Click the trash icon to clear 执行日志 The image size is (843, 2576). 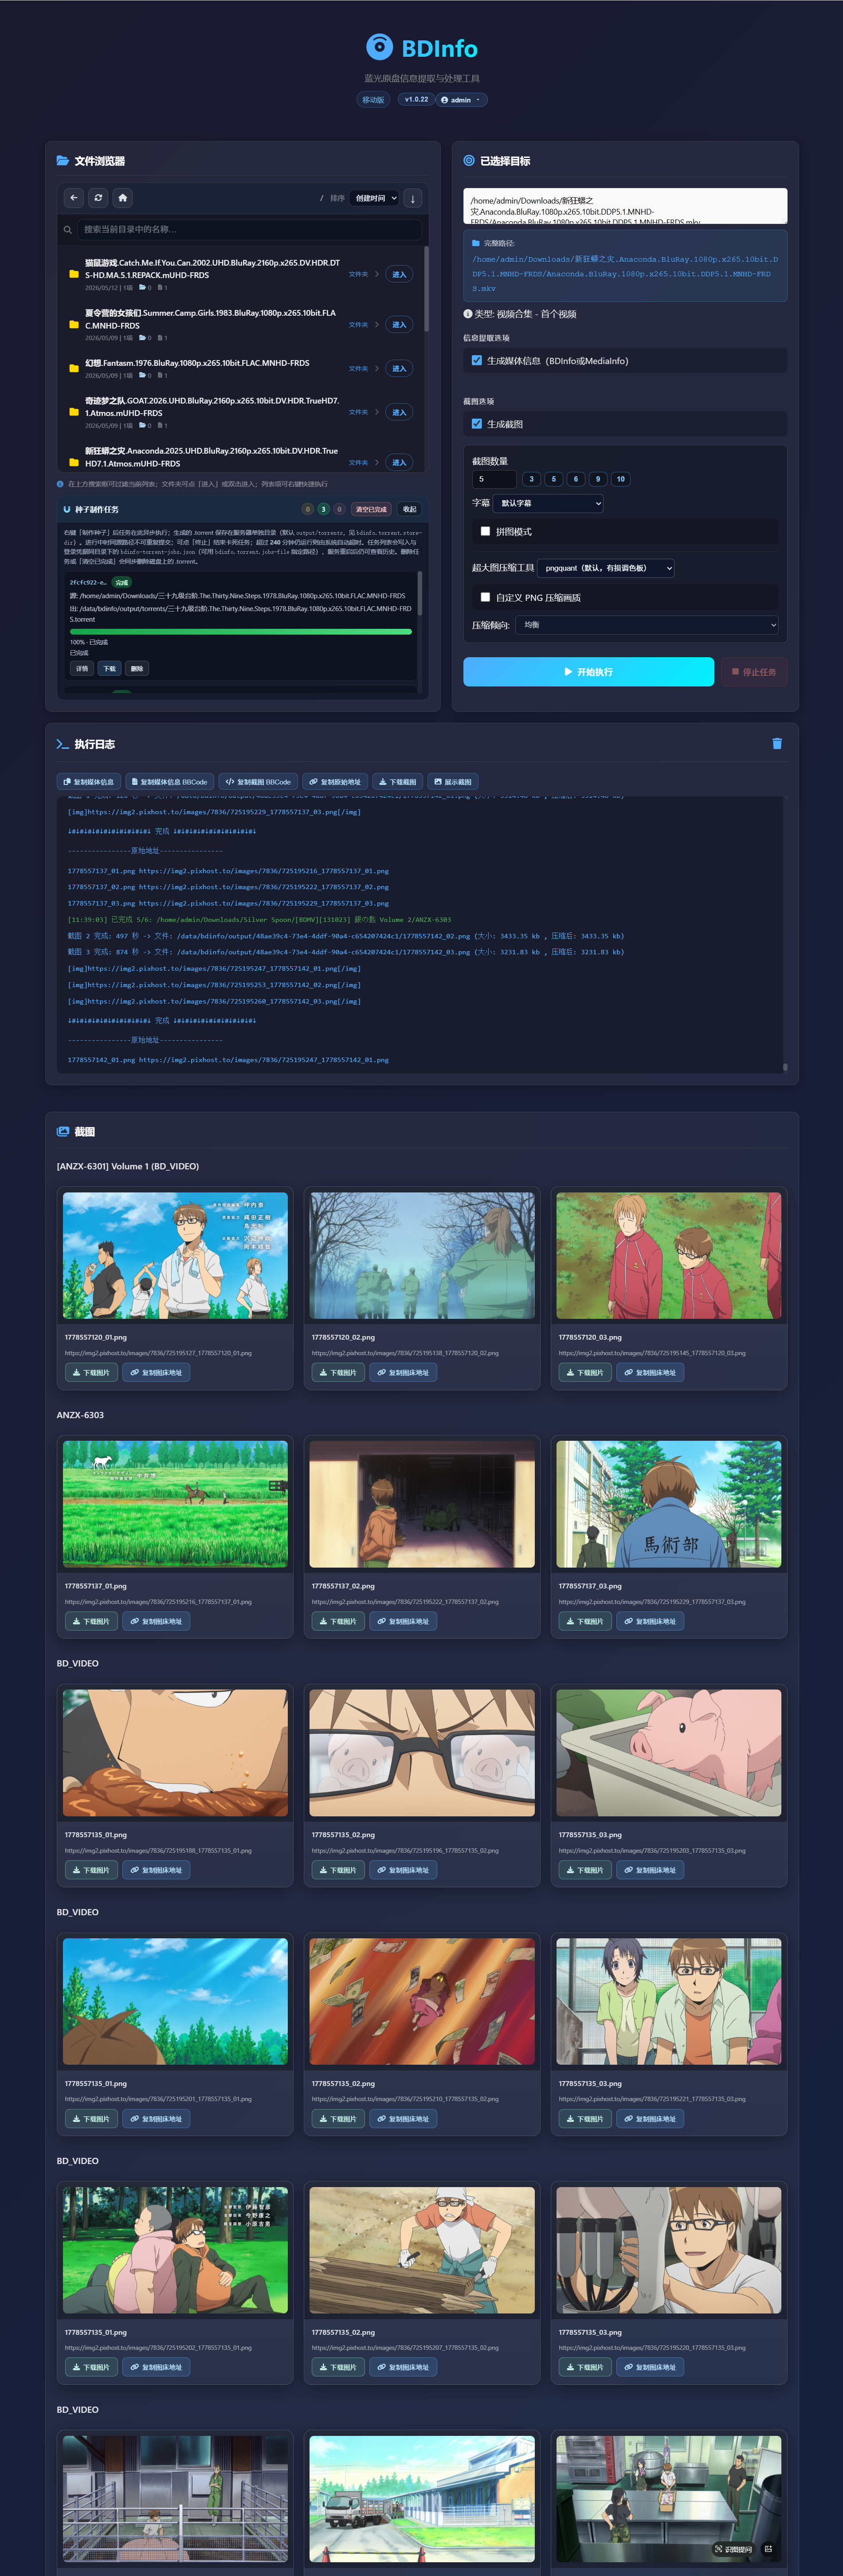[777, 744]
